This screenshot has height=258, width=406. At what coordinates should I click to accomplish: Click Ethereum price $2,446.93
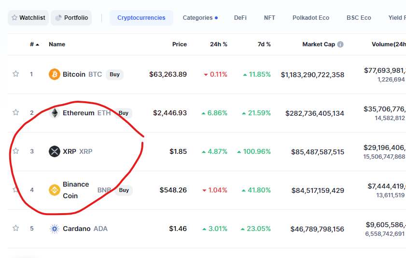(x=170, y=113)
